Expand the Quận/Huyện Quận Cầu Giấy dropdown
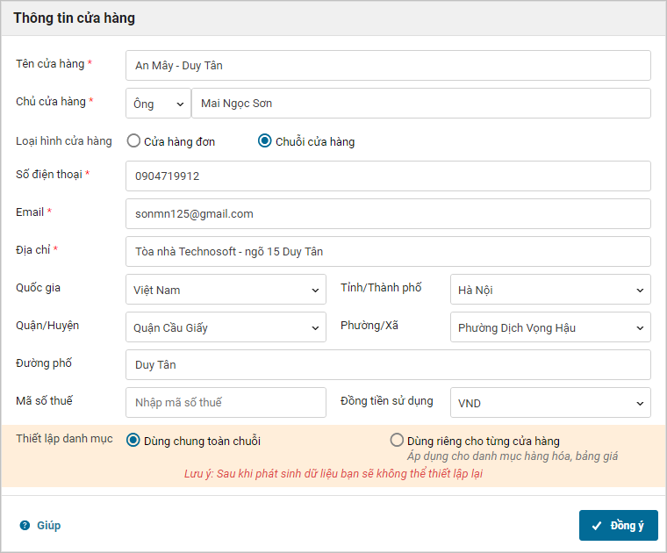This screenshot has width=667, height=553. pos(226,327)
